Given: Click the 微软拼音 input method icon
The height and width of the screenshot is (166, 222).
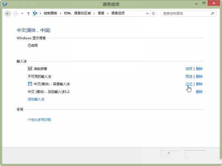Looking at the screenshot, I should [x=30, y=69].
